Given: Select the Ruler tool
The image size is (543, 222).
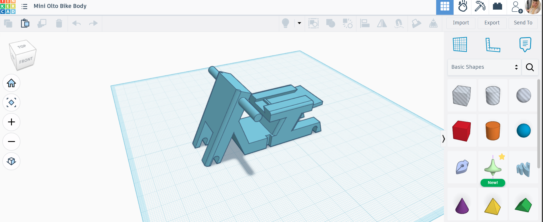Looking at the screenshot, I should (493, 45).
